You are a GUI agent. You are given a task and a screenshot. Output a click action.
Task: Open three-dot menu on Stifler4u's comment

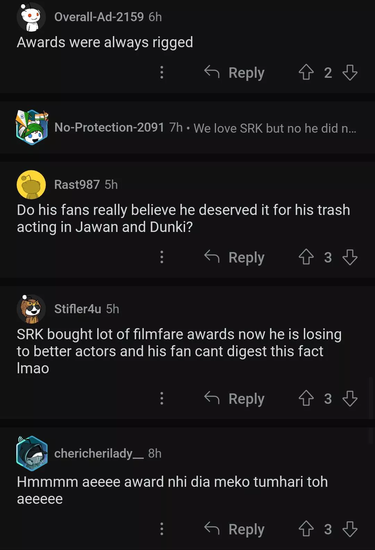click(162, 398)
